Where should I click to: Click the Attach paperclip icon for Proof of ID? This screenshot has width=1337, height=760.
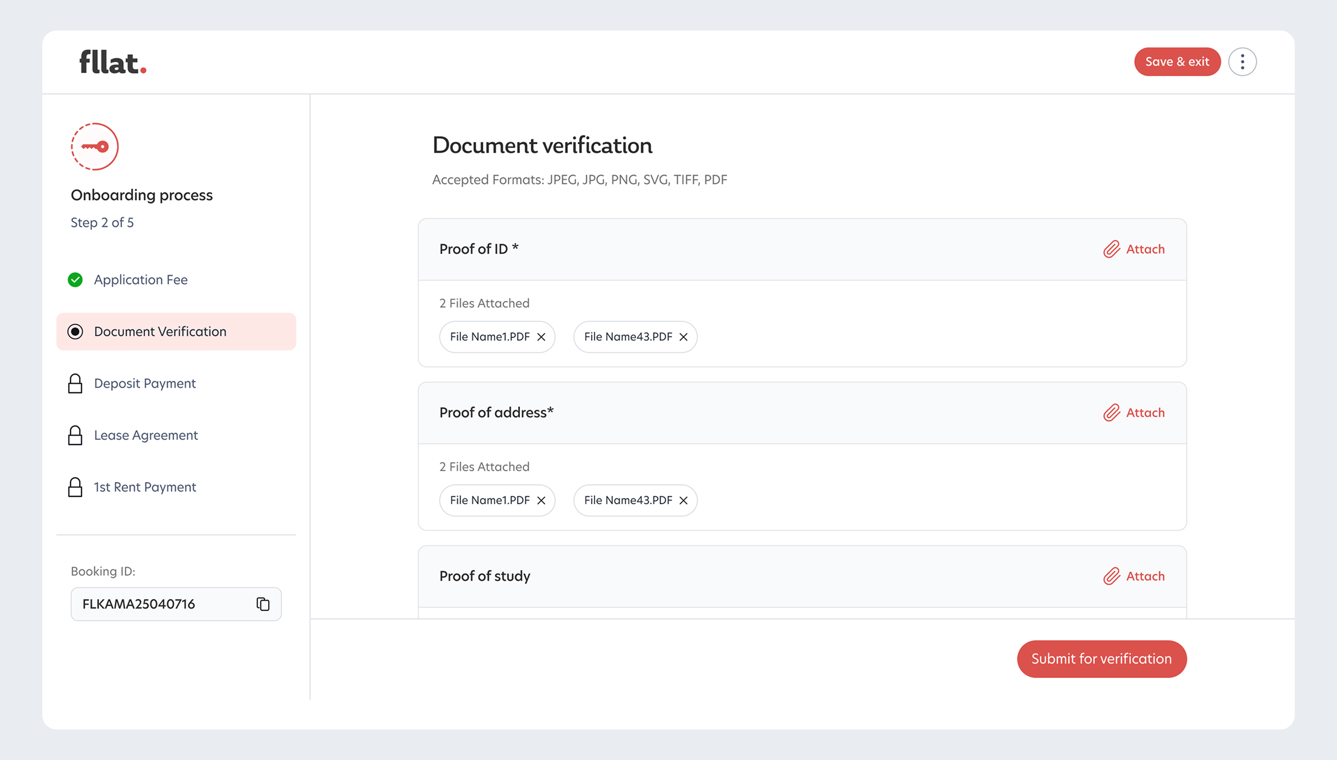[x=1111, y=249]
